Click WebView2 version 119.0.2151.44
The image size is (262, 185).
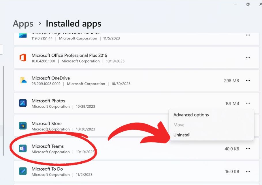click(x=42, y=38)
